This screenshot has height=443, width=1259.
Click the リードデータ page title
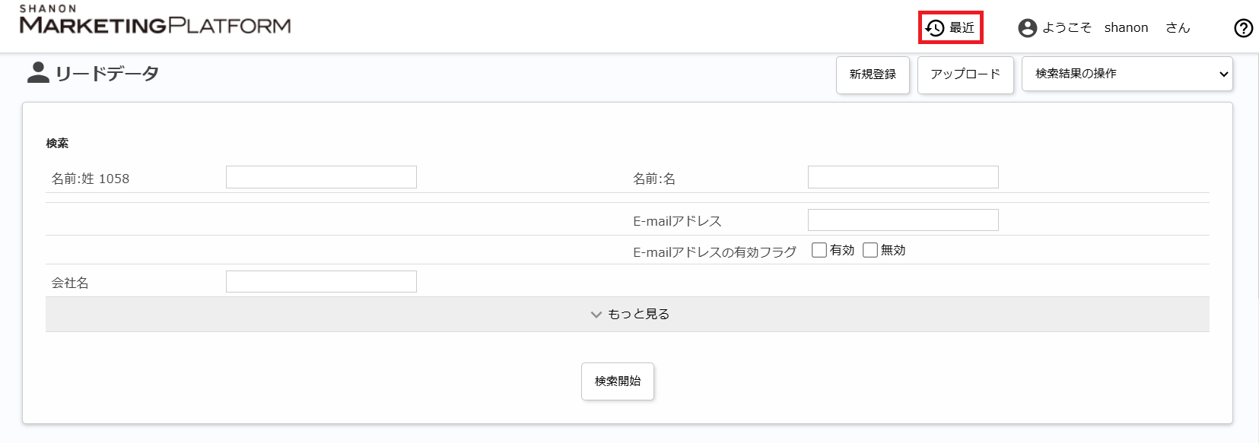tap(107, 74)
